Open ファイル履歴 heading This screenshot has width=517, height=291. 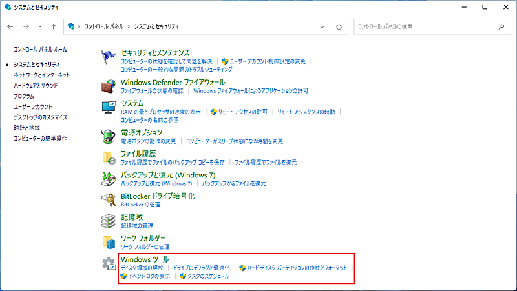pos(138,154)
